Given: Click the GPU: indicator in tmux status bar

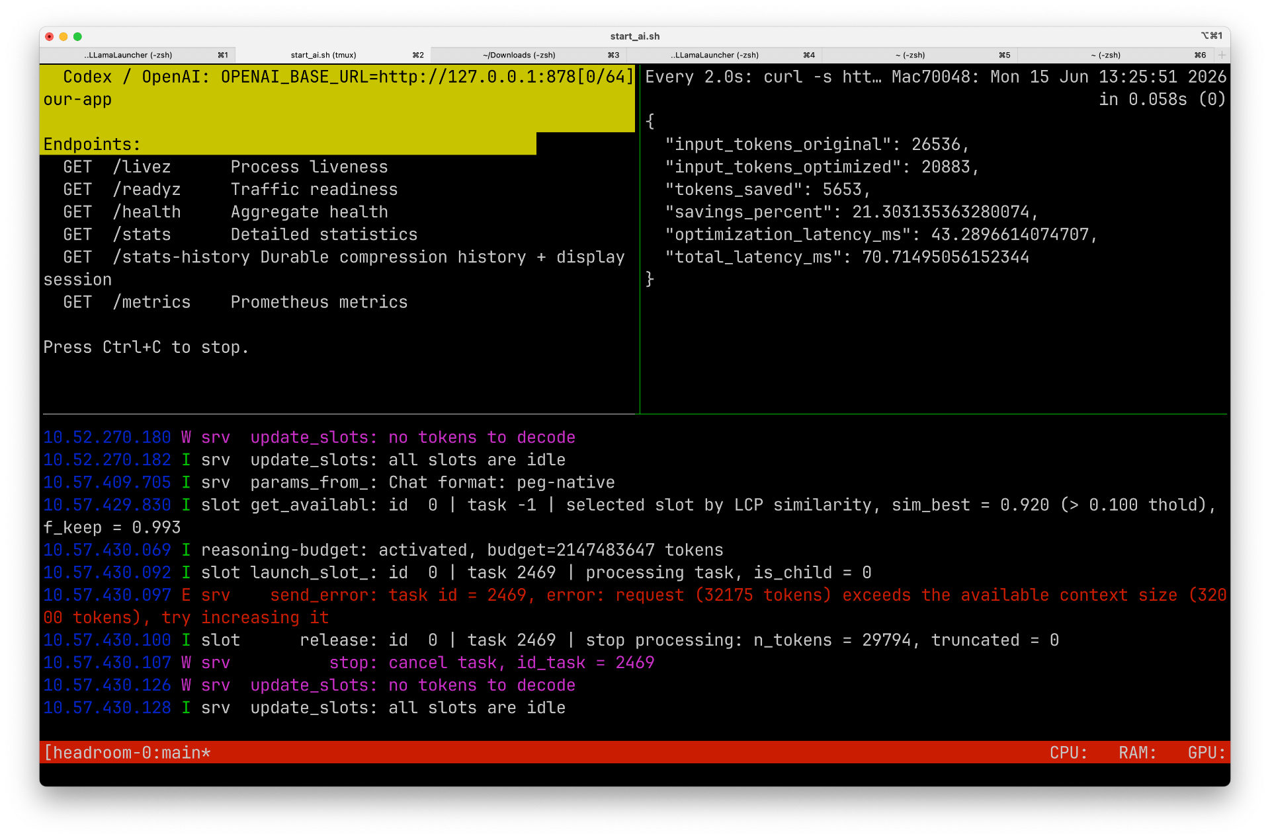Looking at the screenshot, I should 1206,752.
